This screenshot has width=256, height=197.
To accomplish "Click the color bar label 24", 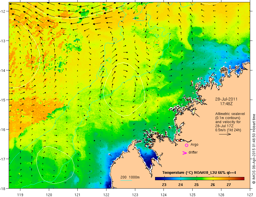I will pos(180,185).
